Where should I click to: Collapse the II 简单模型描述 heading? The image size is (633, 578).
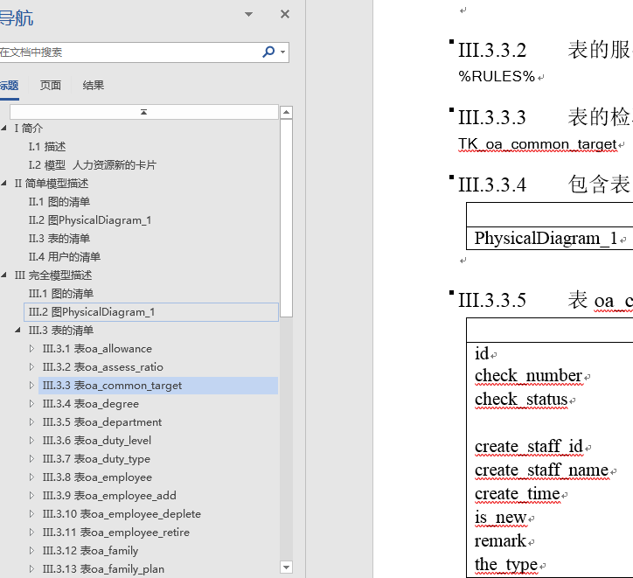click(x=4, y=184)
